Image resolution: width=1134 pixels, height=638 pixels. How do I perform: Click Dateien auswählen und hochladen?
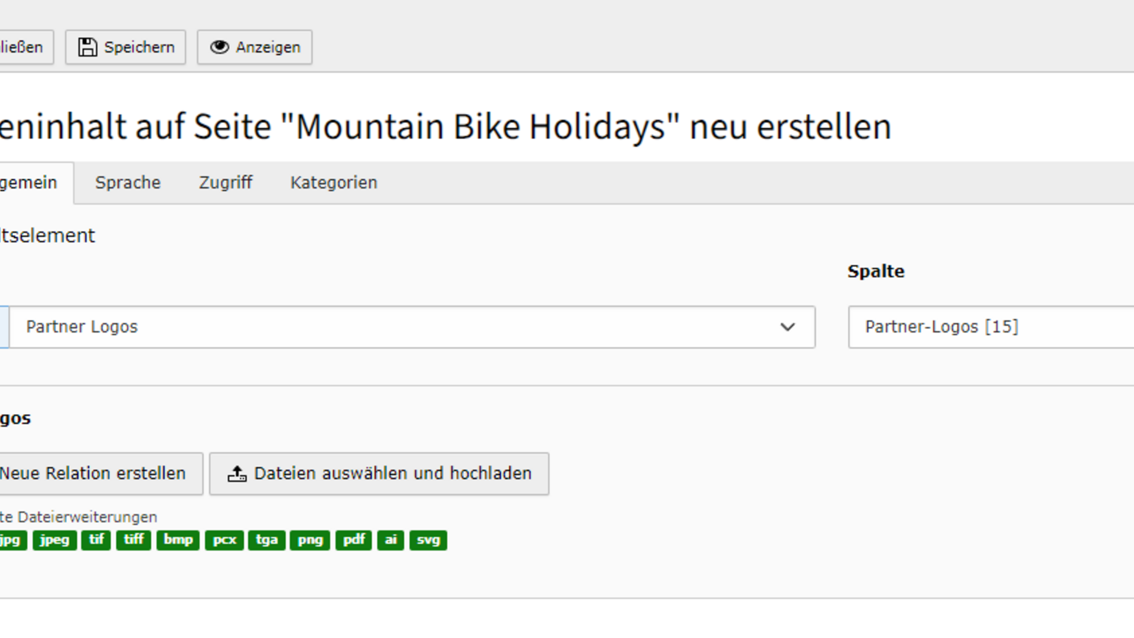[x=392, y=474]
